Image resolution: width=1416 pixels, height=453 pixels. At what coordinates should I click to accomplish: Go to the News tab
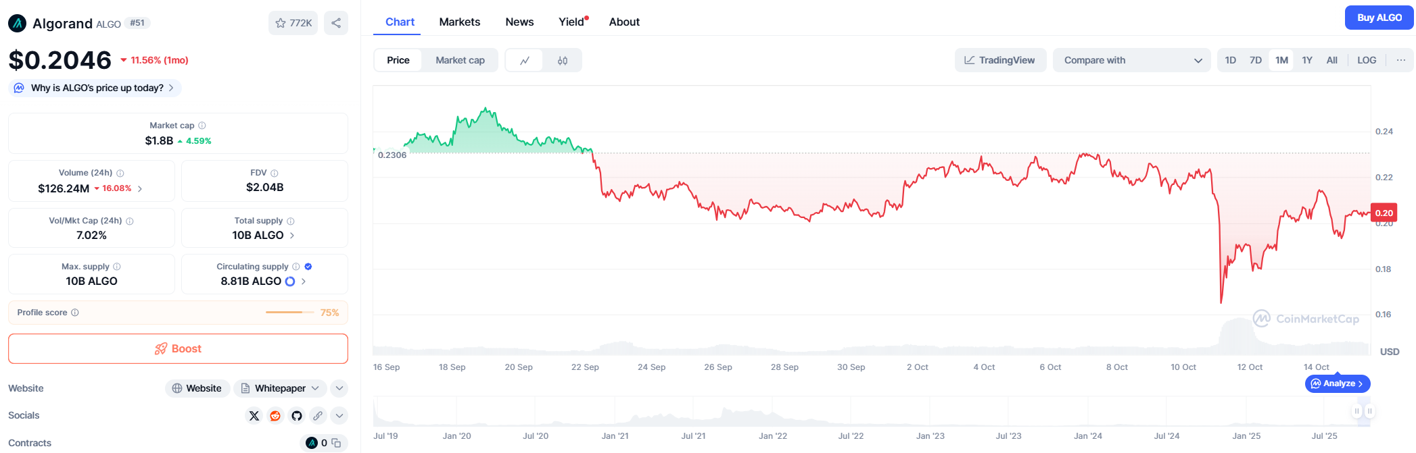519,22
